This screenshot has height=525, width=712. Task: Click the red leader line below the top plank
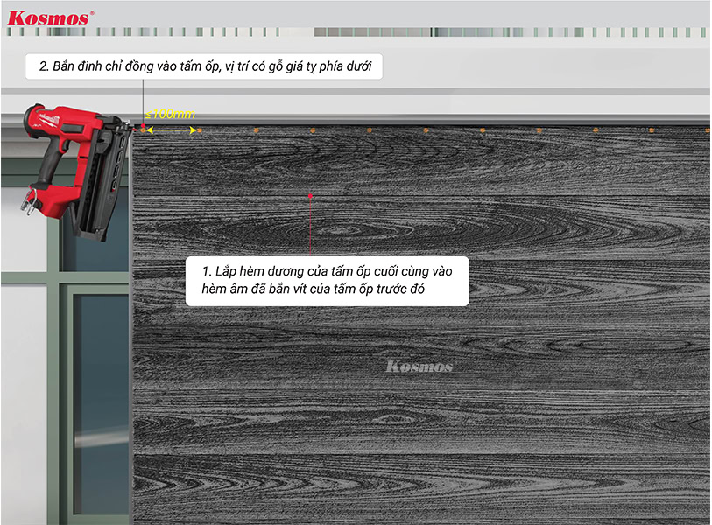310,226
